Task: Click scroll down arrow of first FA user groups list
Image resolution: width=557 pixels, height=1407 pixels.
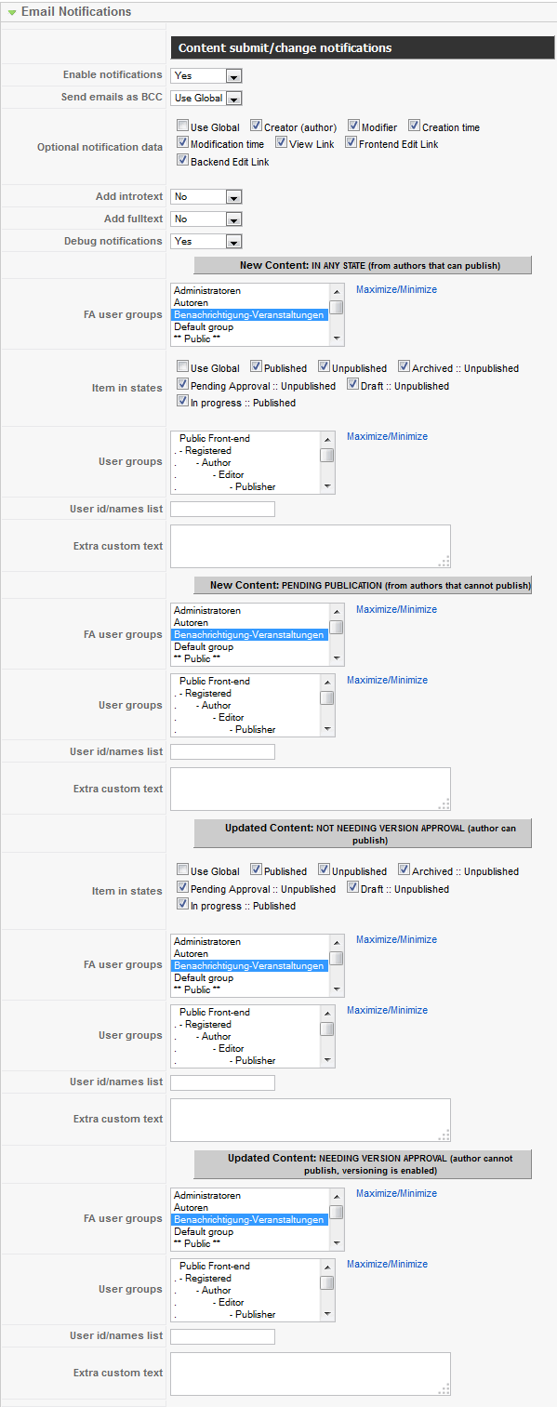Action: click(337, 339)
